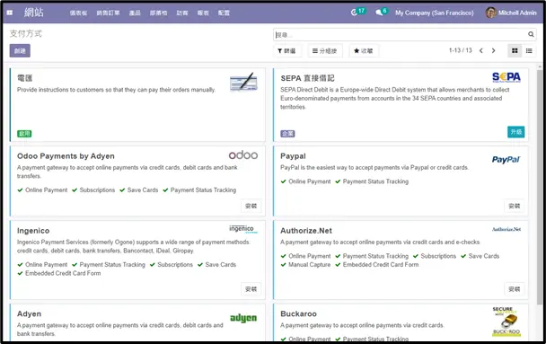Open the apps grid menu icon
The image size is (546, 344).
(x=10, y=13)
